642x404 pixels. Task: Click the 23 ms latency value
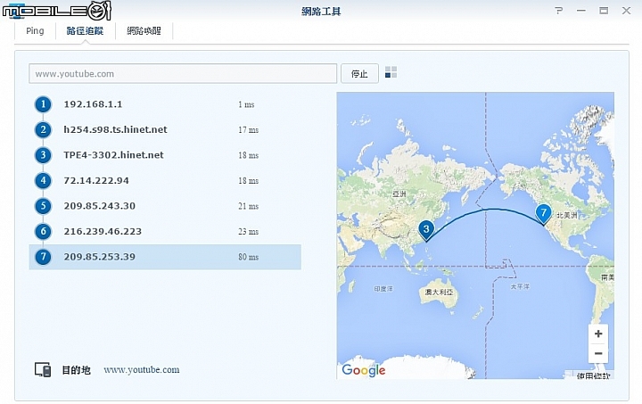pos(249,232)
